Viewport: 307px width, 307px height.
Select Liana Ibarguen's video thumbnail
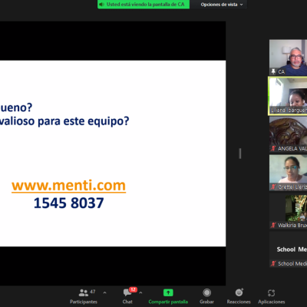tap(288, 96)
